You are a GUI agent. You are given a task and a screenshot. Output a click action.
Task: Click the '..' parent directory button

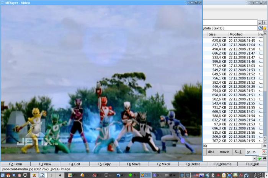(x=260, y=23)
